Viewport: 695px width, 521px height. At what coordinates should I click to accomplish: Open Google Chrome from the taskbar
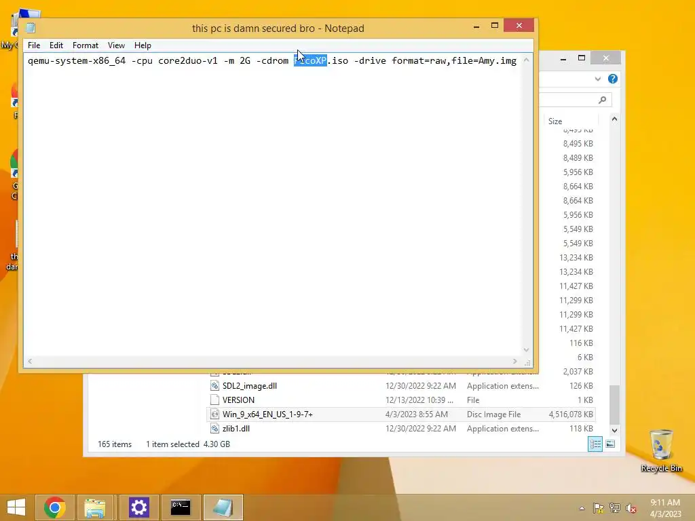(x=55, y=507)
